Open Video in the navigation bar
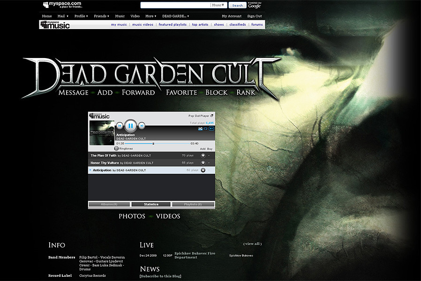The height and width of the screenshot is (281, 421). click(135, 16)
